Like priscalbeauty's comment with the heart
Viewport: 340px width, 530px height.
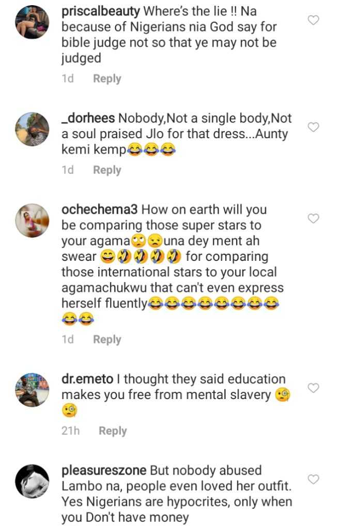314,20
